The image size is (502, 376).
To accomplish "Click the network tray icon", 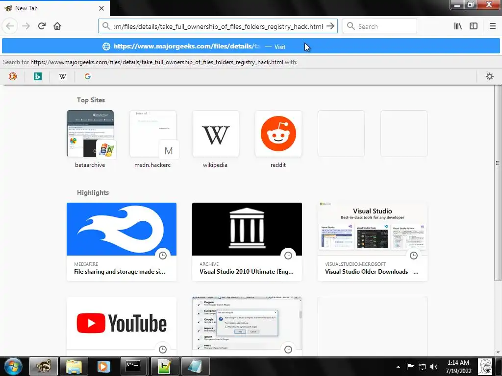I will [x=422, y=367].
